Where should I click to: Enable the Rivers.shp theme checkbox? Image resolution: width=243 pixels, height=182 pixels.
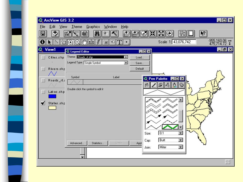[43, 69]
